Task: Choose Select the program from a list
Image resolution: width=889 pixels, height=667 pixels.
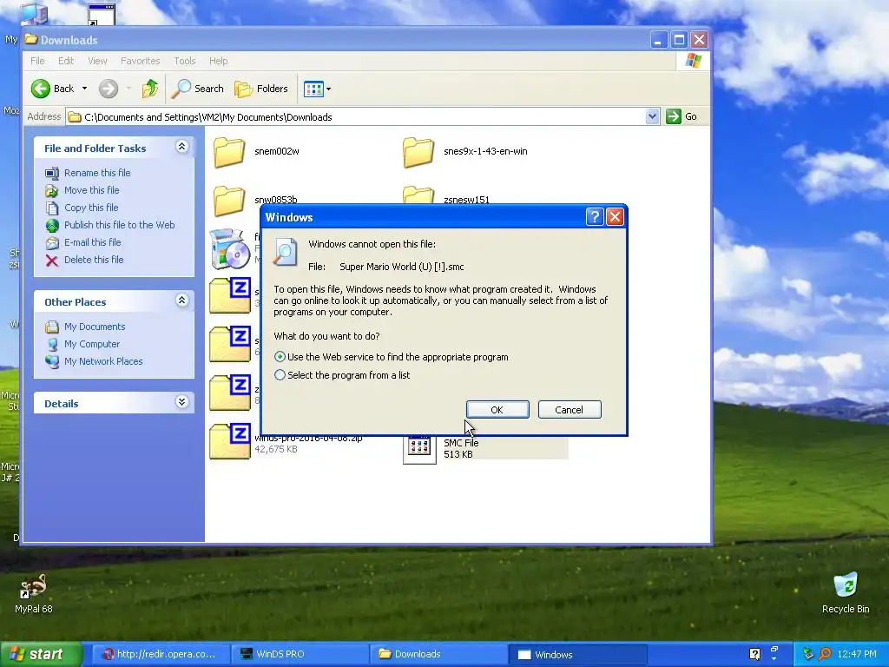Action: [280, 375]
